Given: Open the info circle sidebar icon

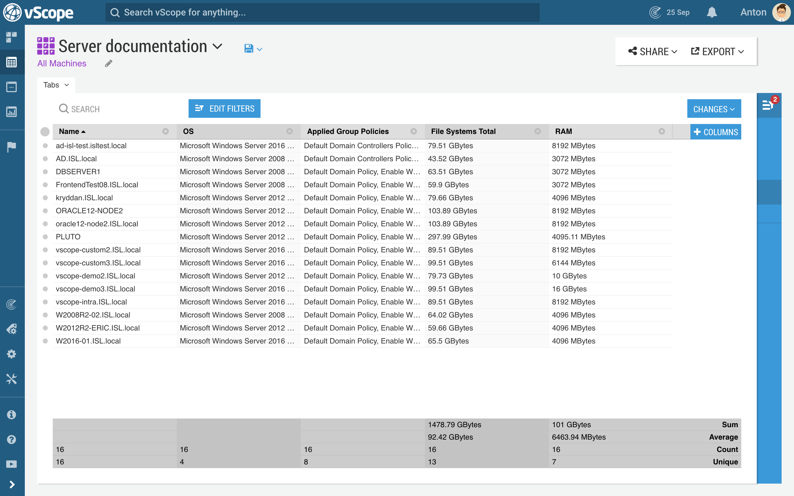Looking at the screenshot, I should (x=11, y=415).
